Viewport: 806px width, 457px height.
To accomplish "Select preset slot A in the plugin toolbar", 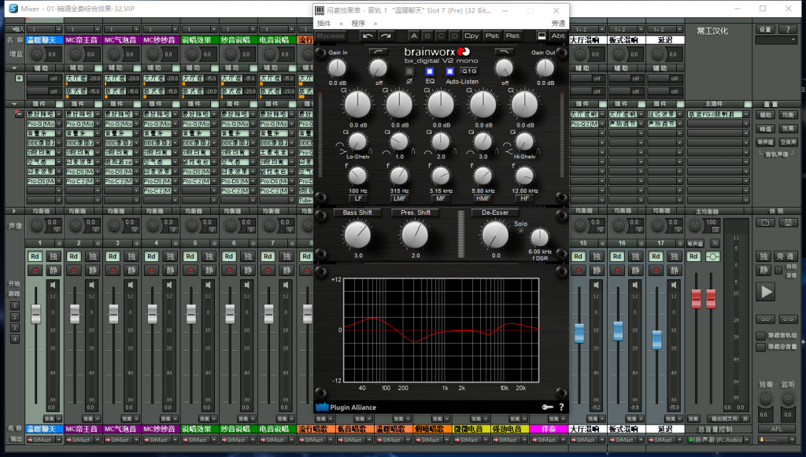I will 414,36.
